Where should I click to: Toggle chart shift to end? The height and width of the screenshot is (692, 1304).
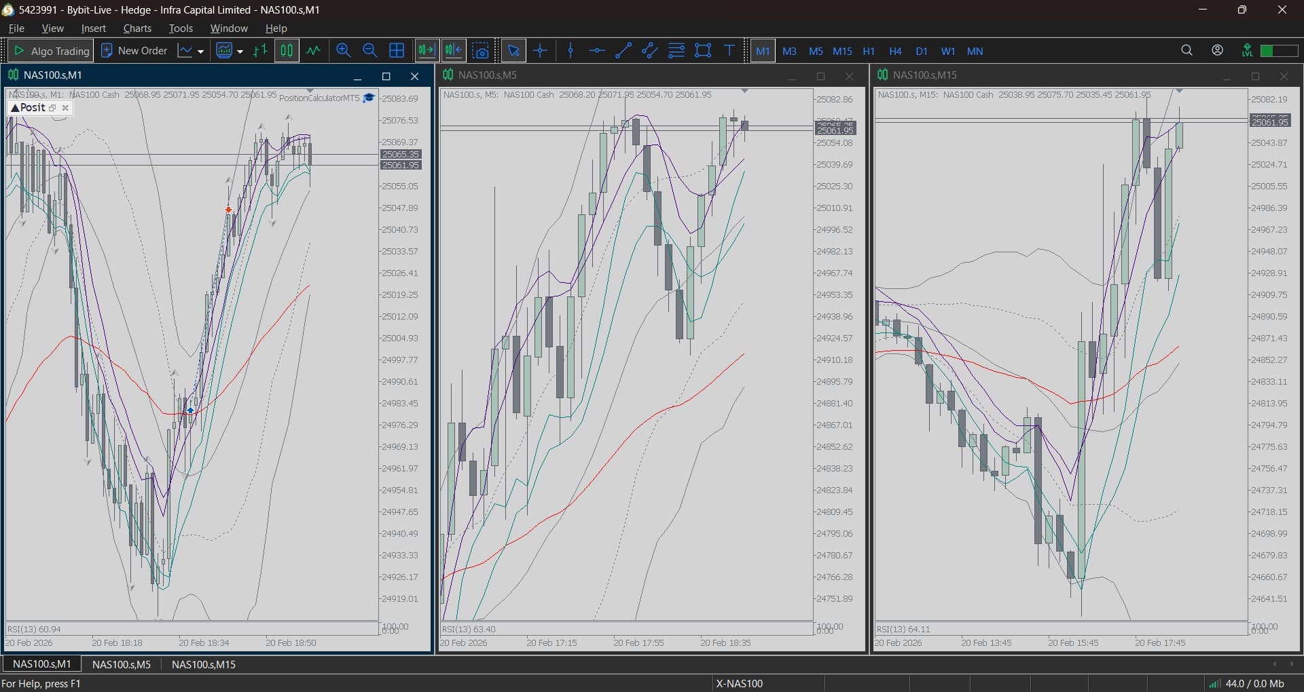pos(453,51)
